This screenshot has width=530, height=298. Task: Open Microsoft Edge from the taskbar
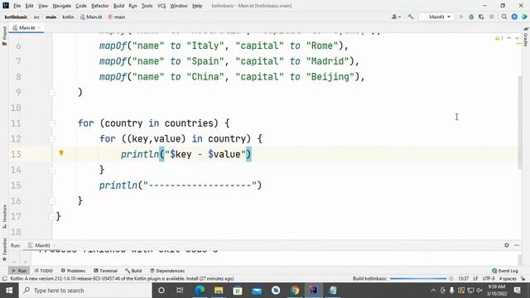pyautogui.click(x=200, y=291)
